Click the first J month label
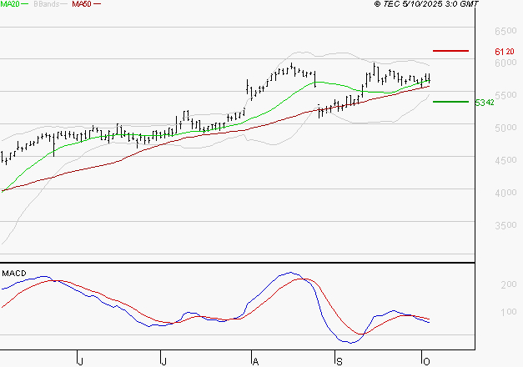The height and width of the screenshot is (367, 523). tap(80, 361)
